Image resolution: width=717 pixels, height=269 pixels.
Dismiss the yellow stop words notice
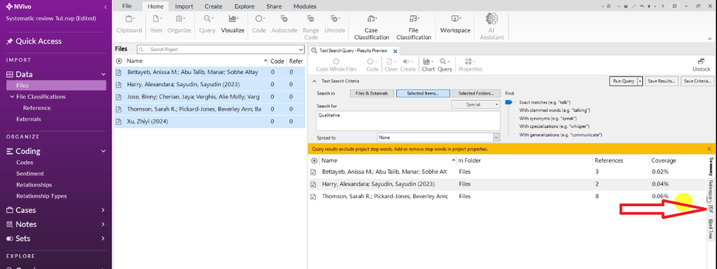coord(709,149)
